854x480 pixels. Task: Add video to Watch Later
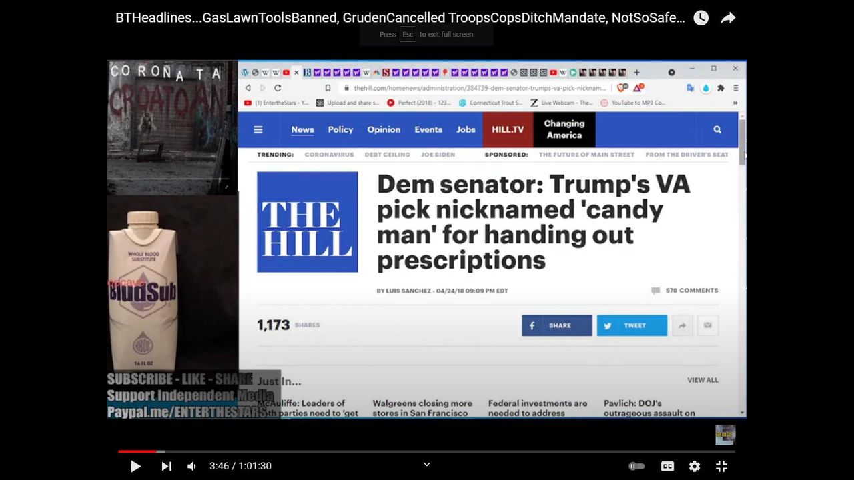tap(701, 18)
